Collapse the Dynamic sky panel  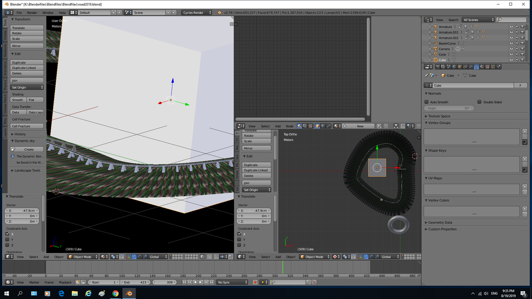(25, 141)
